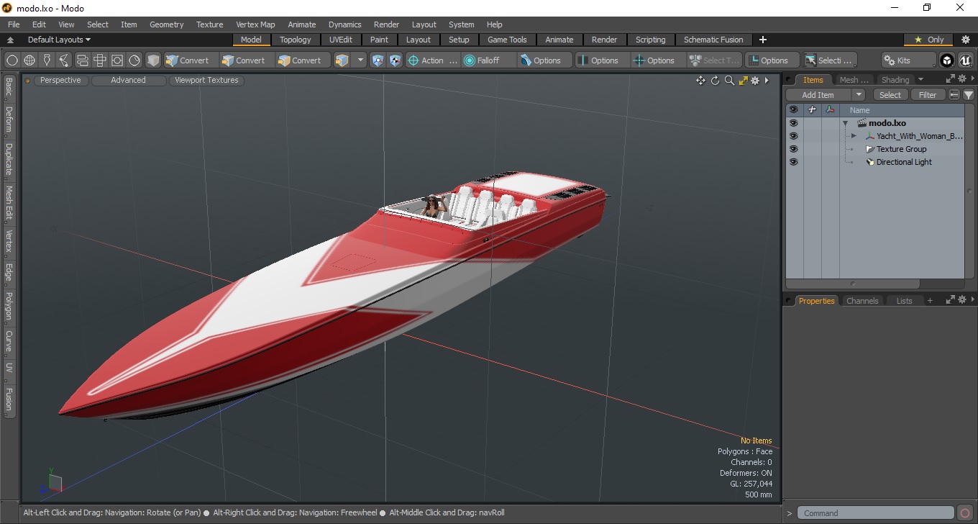This screenshot has width=978, height=524.
Task: Click the eye column header icon
Action: point(793,110)
